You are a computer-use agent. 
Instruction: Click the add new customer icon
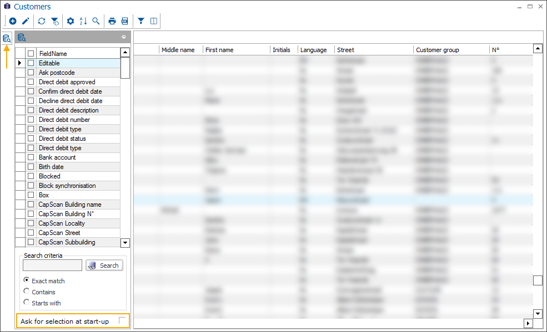coord(13,21)
